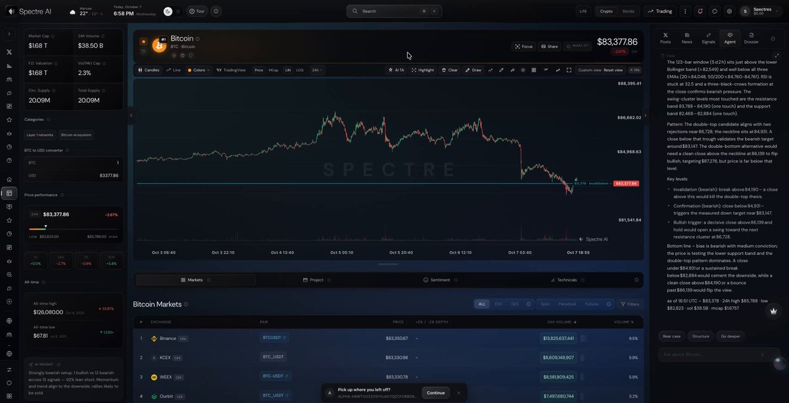Open the Dossier tab
The width and height of the screenshot is (789, 403).
pos(751,38)
